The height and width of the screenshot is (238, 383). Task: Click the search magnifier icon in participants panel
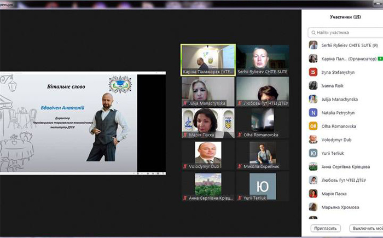[x=313, y=33]
